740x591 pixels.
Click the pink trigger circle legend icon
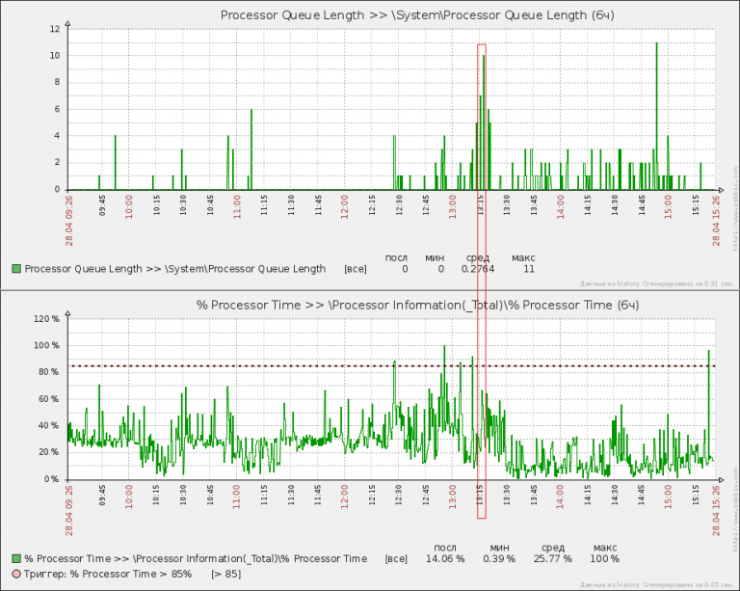[x=16, y=574]
